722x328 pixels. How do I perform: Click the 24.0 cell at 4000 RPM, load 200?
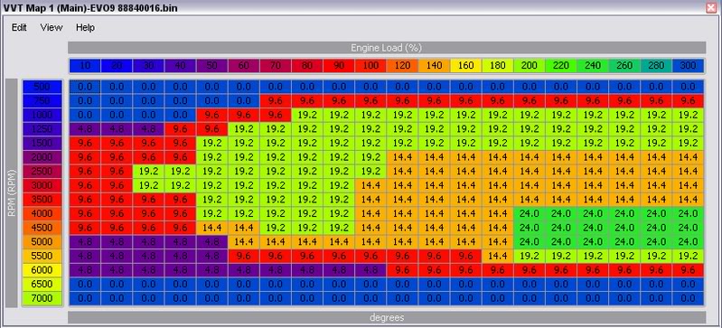pyautogui.click(x=530, y=214)
